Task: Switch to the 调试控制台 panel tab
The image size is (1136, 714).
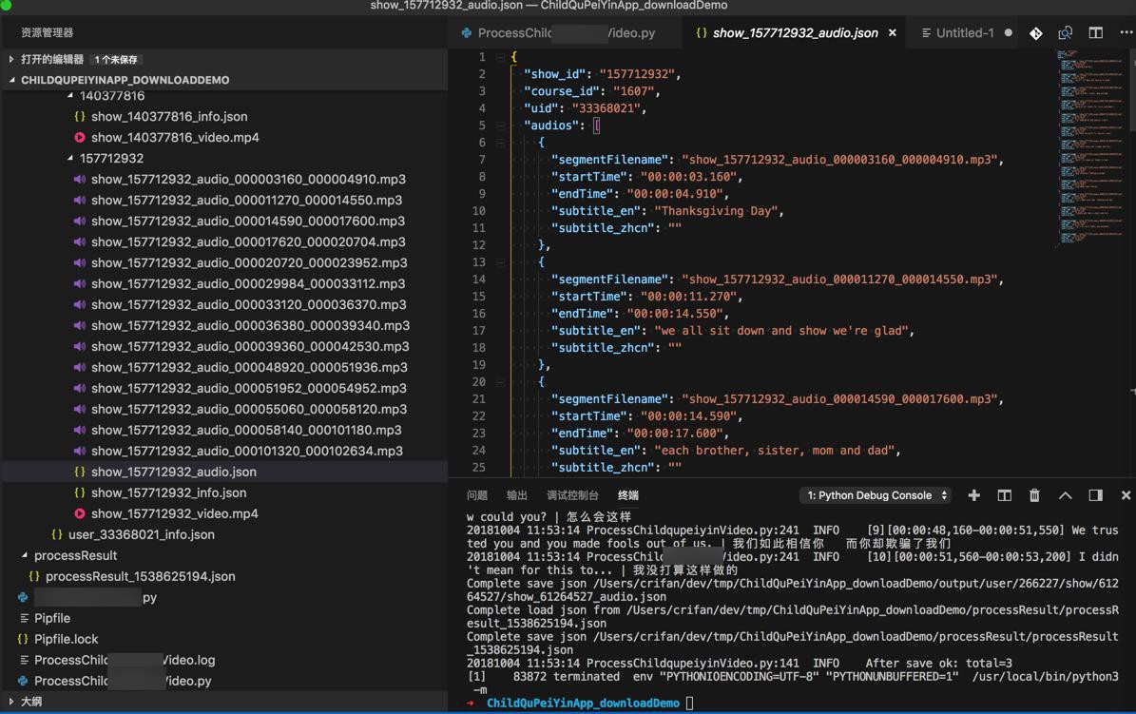Action: point(572,495)
